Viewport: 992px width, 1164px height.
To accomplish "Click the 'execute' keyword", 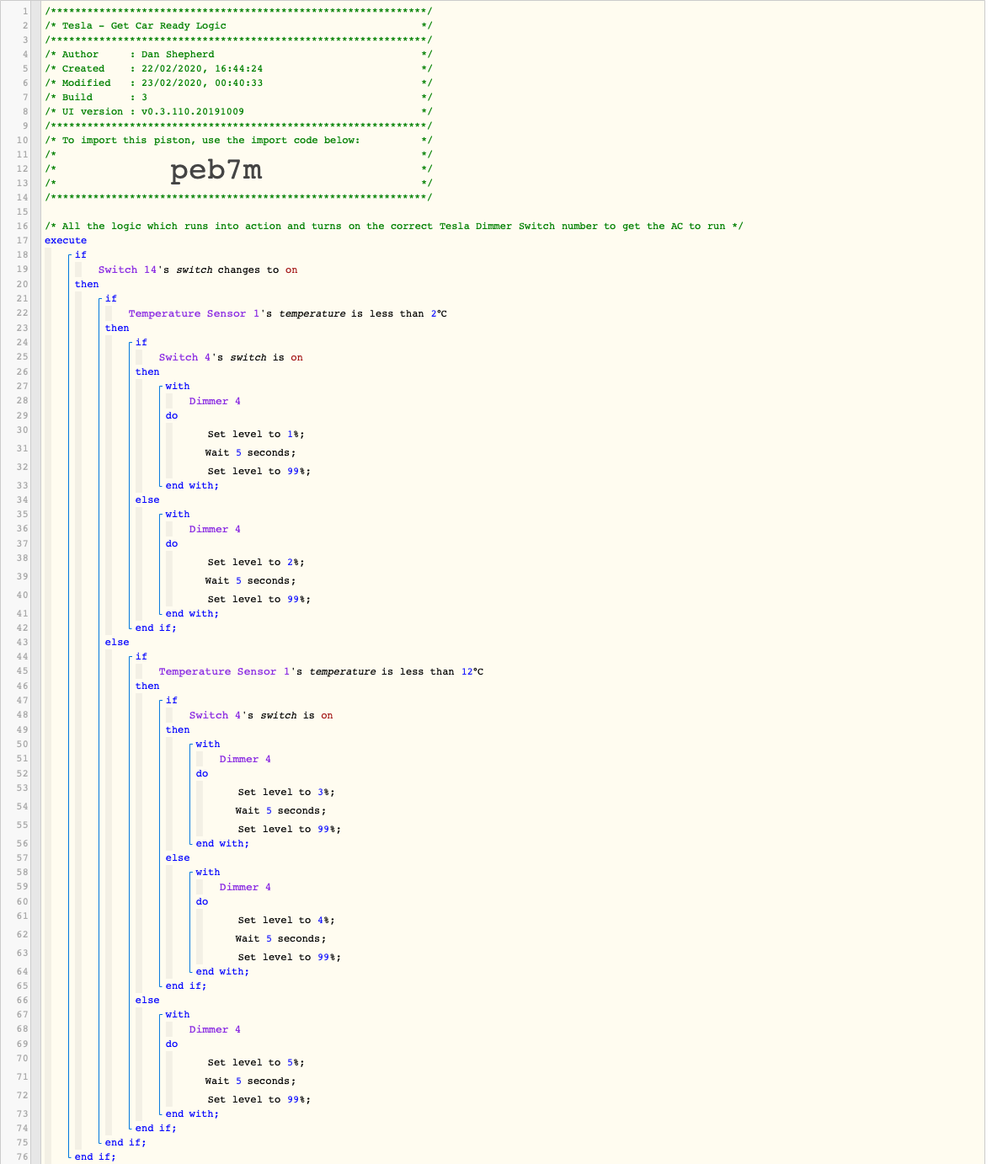I will 66,240.
